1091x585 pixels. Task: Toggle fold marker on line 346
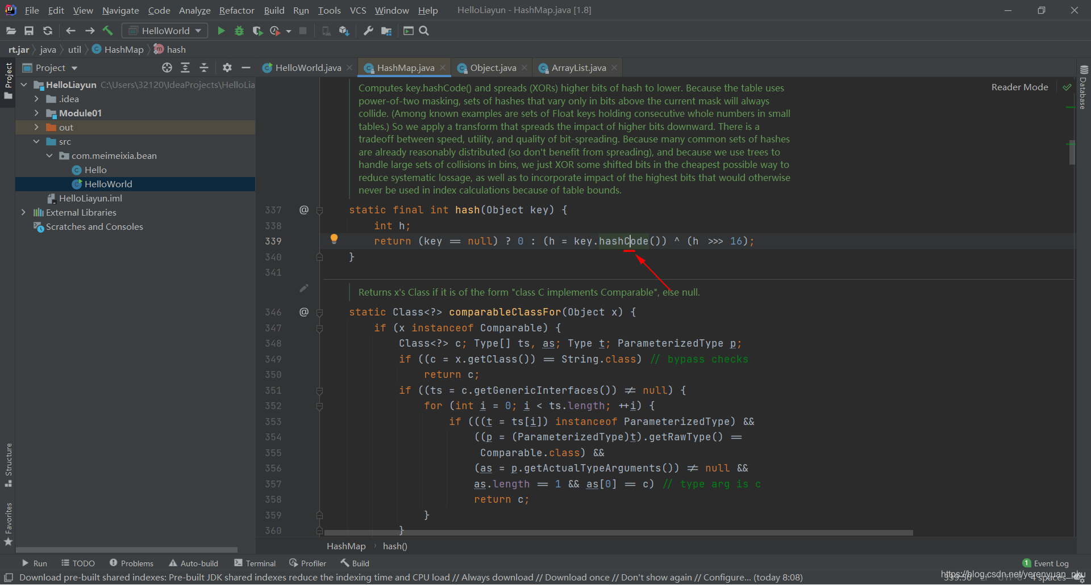coord(319,313)
